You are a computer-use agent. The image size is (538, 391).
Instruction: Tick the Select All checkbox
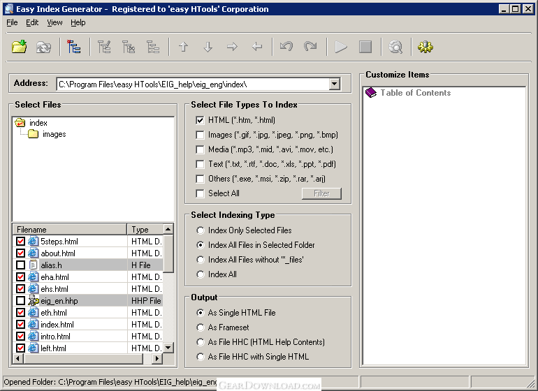point(200,193)
